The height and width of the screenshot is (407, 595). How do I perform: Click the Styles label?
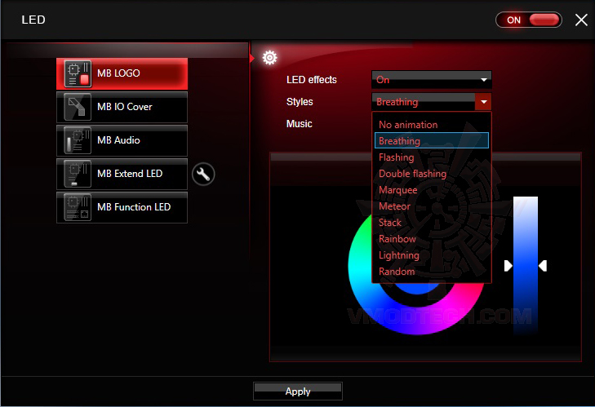pyautogui.click(x=300, y=102)
